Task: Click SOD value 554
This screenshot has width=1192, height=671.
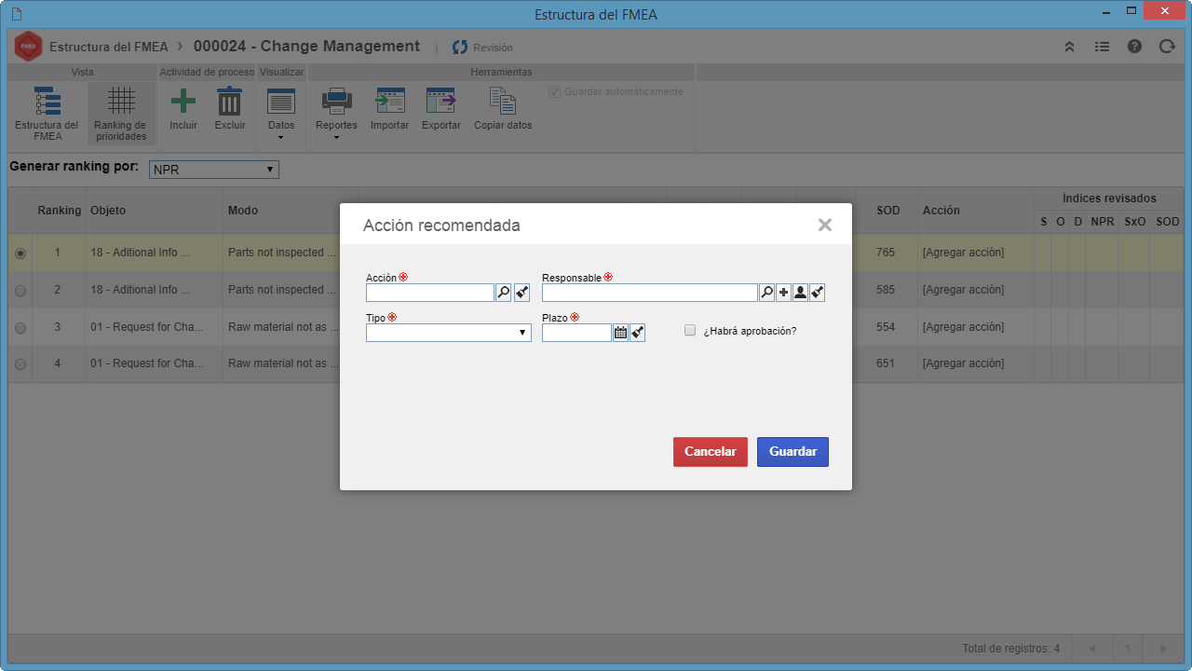Action: [886, 327]
